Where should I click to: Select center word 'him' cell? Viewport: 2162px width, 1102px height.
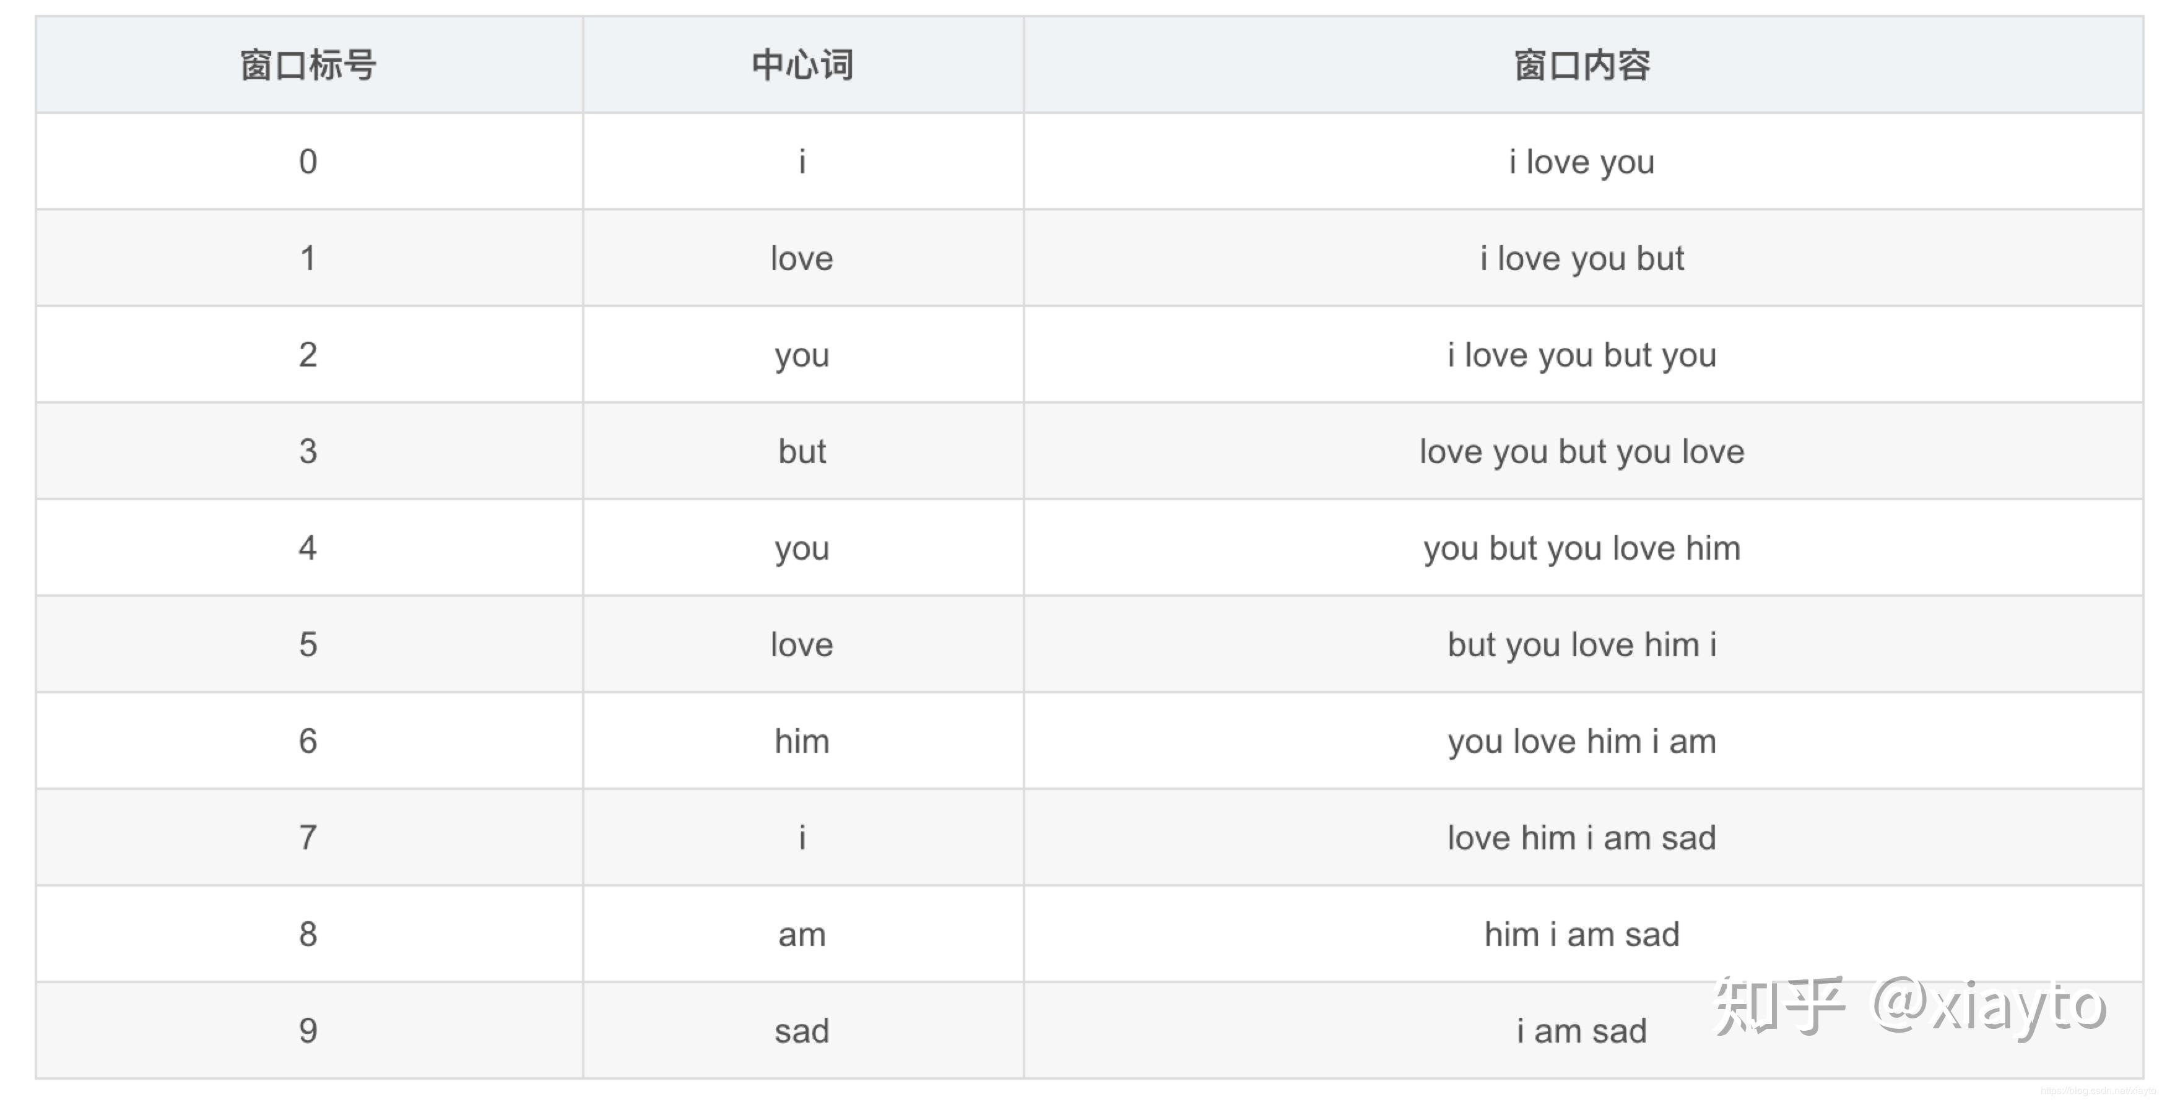click(x=803, y=740)
